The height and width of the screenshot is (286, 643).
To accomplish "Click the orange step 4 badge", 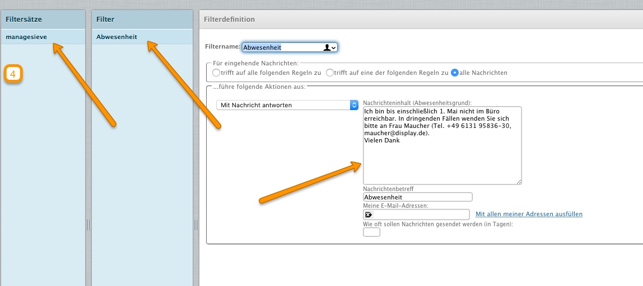I will [13, 74].
